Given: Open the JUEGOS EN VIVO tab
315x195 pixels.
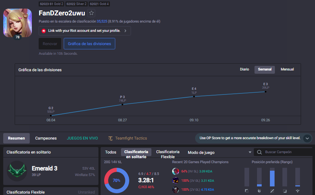Looking at the screenshot, I should click(x=82, y=138).
